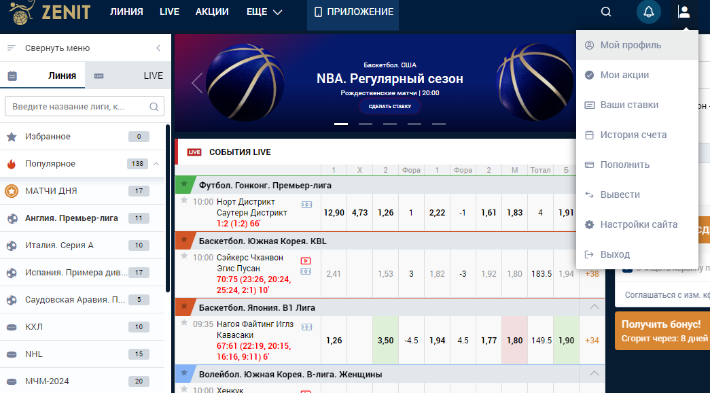Click СДЕЛАТЬ СТАВКУ banner button
This screenshot has width=710, height=393.
(390, 107)
